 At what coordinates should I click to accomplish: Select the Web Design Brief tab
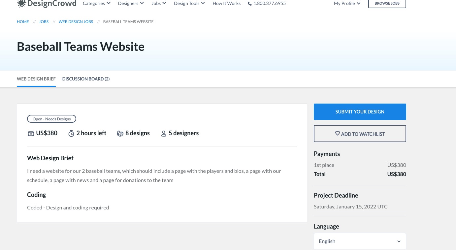click(36, 79)
